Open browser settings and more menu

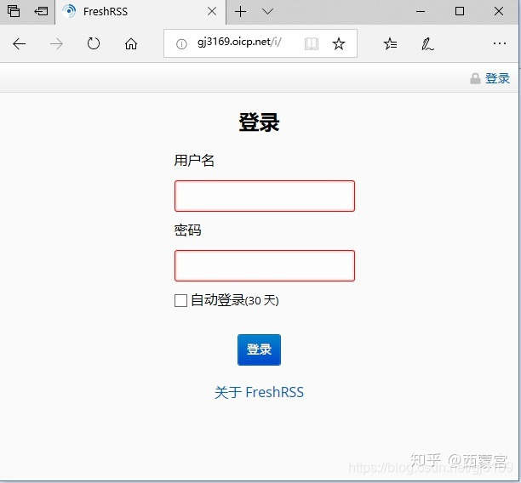(500, 43)
